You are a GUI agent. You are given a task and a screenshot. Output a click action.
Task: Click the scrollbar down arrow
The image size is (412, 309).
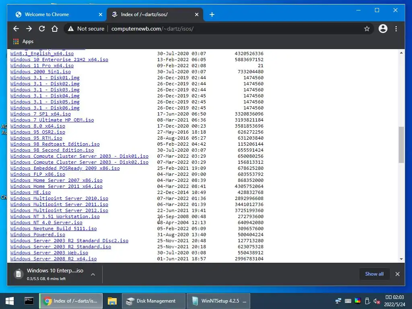[401, 259]
